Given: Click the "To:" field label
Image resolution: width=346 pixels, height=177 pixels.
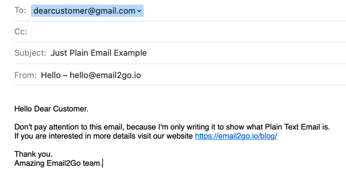Looking at the screenshot, I should 20,10.
